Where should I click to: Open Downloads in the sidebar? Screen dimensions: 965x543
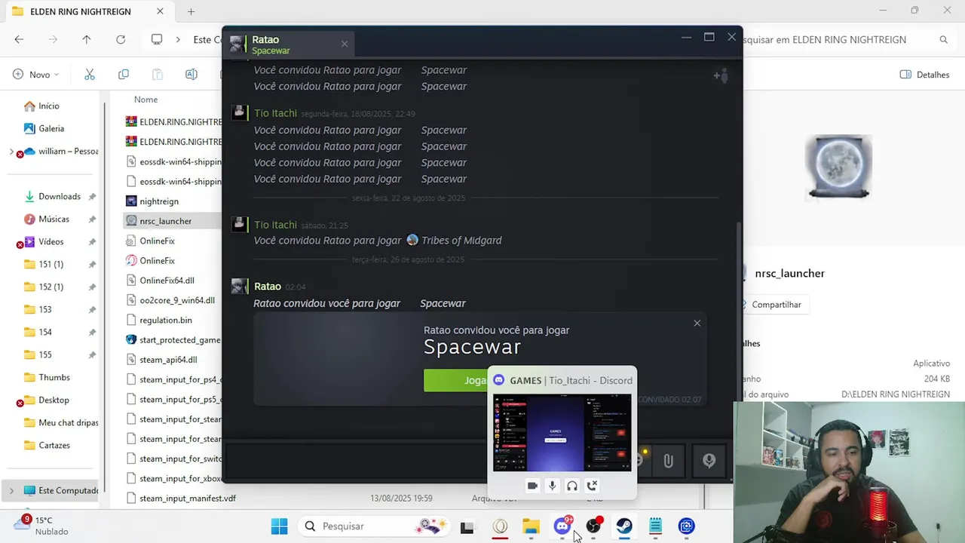(59, 196)
